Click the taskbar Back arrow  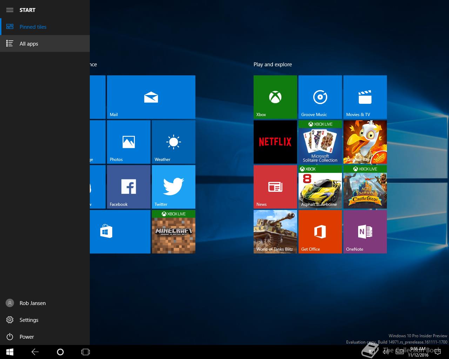pyautogui.click(x=35, y=352)
